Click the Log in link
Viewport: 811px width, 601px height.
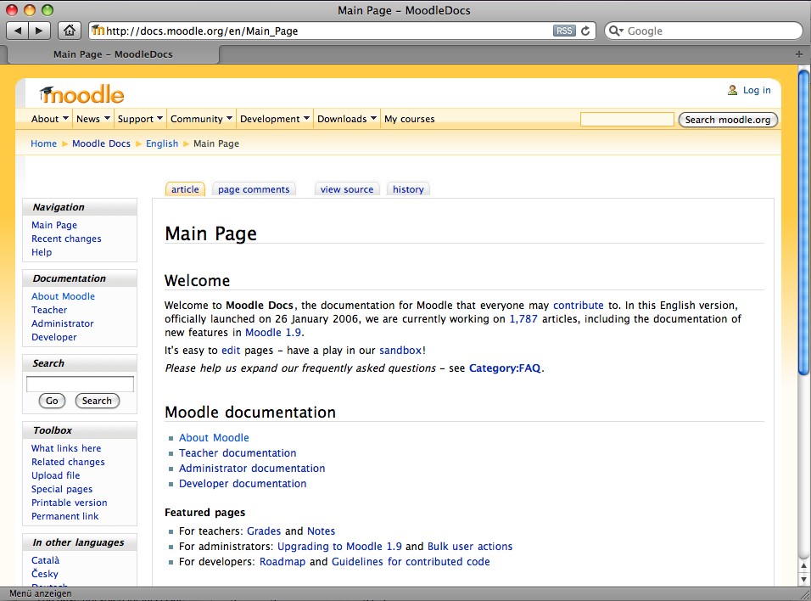pyautogui.click(x=757, y=90)
